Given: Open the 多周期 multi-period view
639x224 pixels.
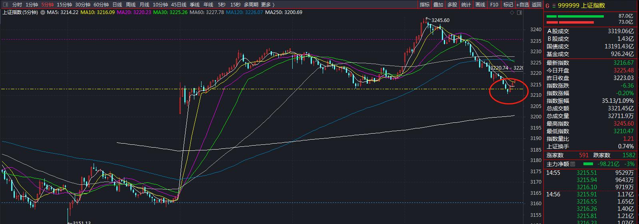Looking at the screenshot, I should point(251,5).
